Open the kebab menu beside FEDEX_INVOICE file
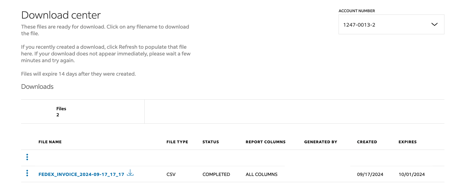Image resolution: width=455 pixels, height=191 pixels. 27,173
